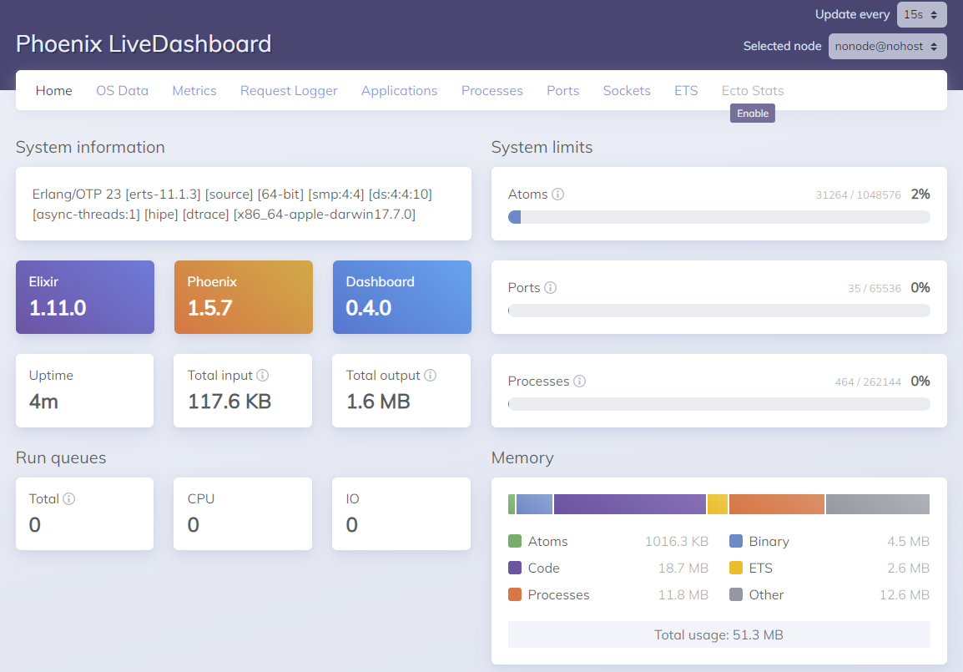The height and width of the screenshot is (672, 963).
Task: Click the orange Processes memory bar segment
Action: click(777, 503)
